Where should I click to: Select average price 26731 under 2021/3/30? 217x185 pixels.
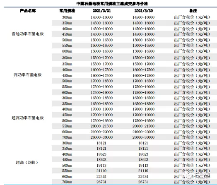[x=143, y=182]
